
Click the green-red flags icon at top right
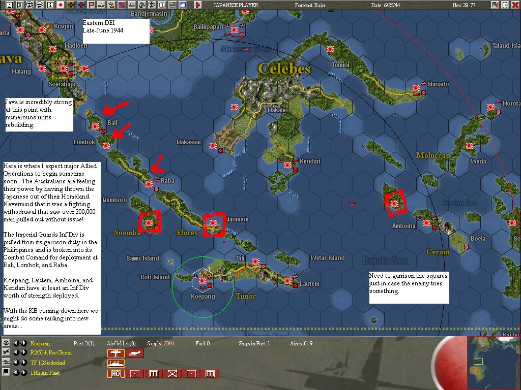point(495,5)
